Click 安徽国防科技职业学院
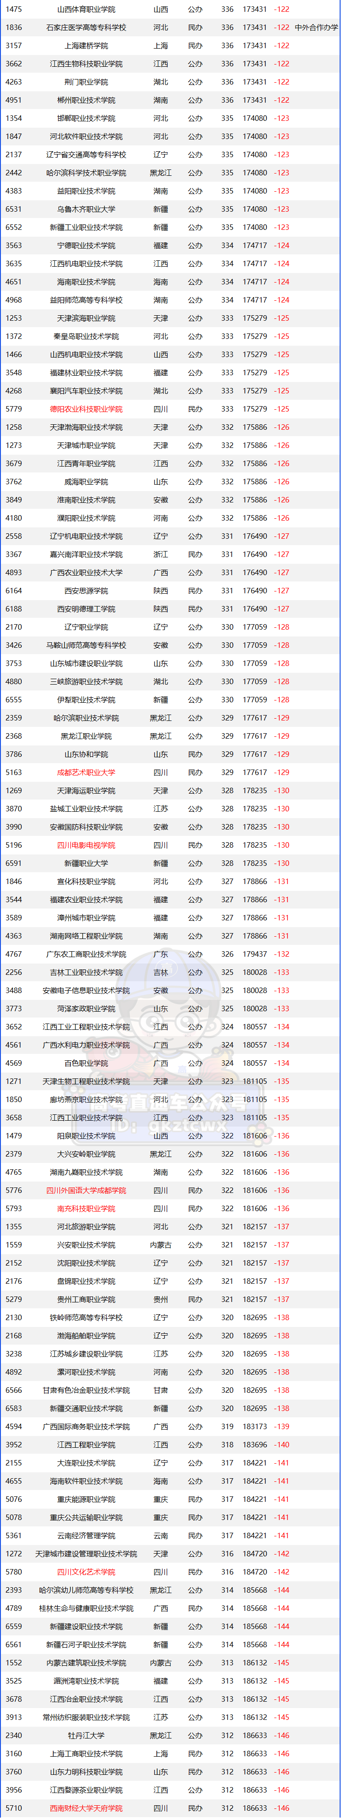This screenshot has height=1818, width=341. pos(86,827)
